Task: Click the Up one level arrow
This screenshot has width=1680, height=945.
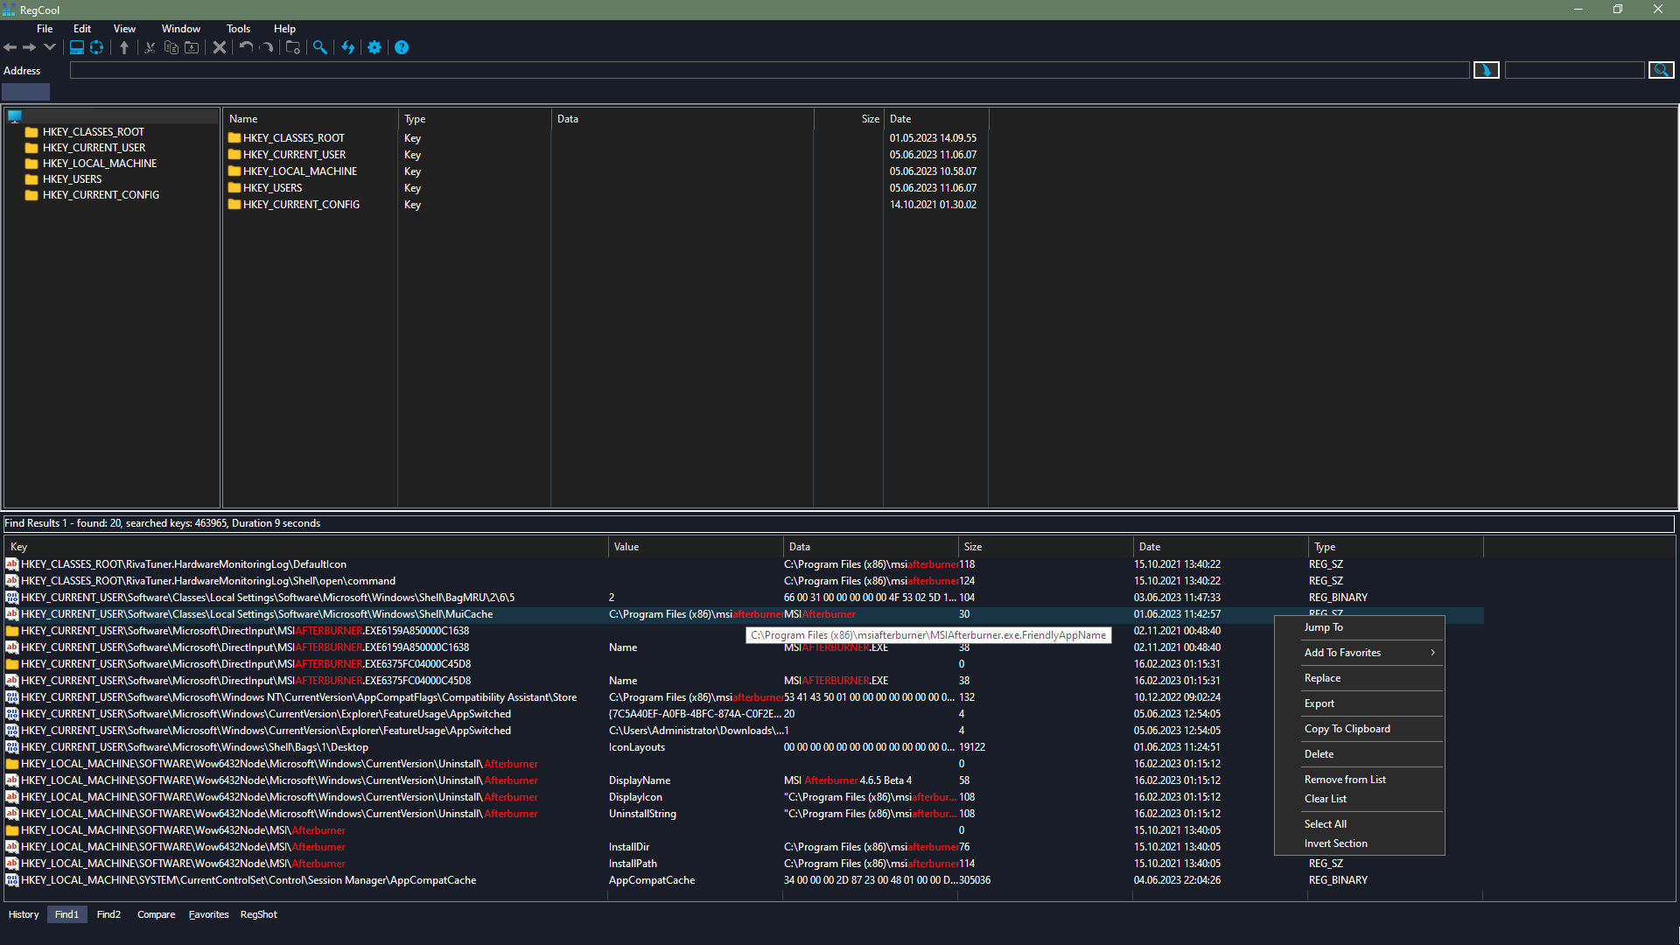Action: 124,47
